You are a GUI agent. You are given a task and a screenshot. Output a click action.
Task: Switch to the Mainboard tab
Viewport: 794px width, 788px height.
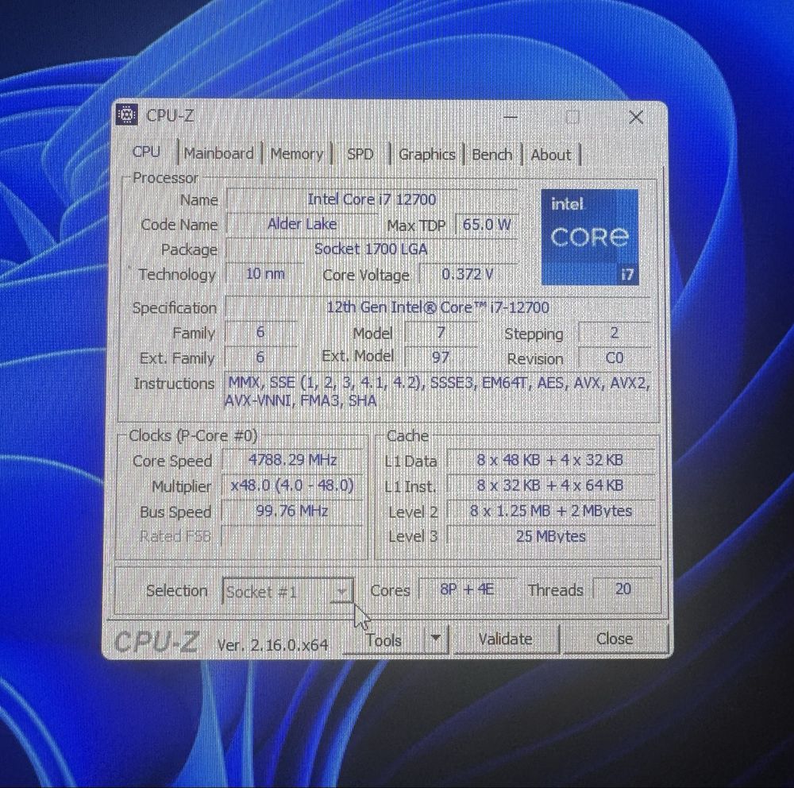point(219,153)
